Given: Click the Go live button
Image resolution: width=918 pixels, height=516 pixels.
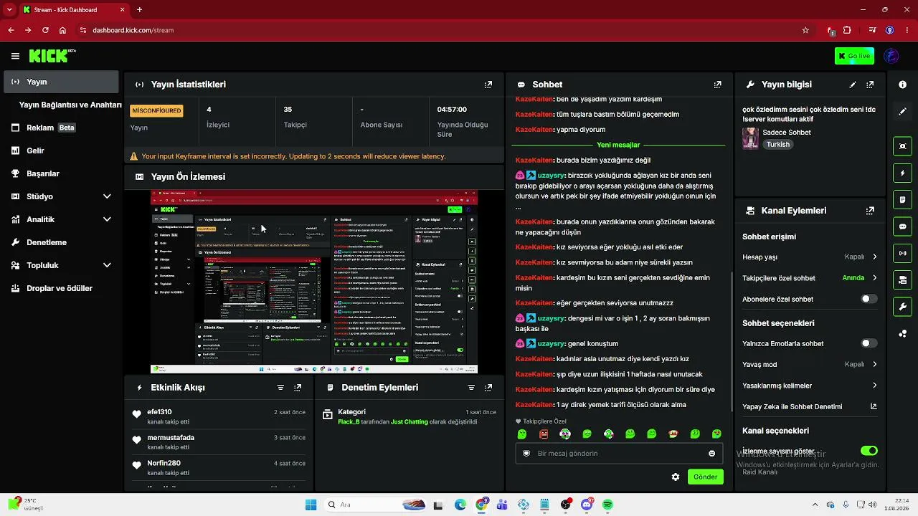Looking at the screenshot, I should [x=854, y=56].
